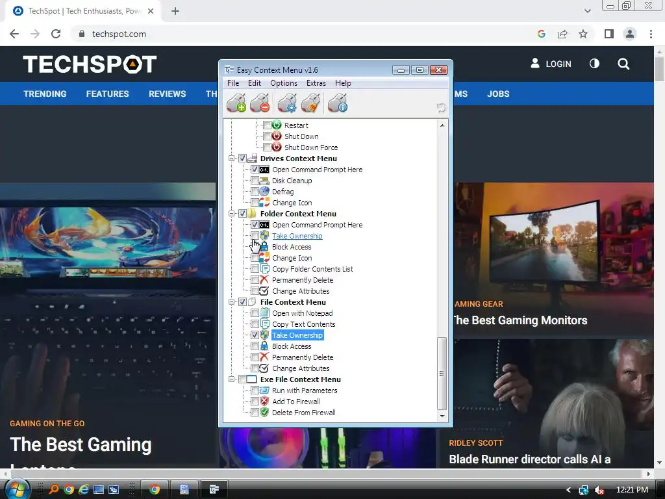Screen dimensions: 665x499
Task: Click the Run with Parameters icon
Action: 264,390
